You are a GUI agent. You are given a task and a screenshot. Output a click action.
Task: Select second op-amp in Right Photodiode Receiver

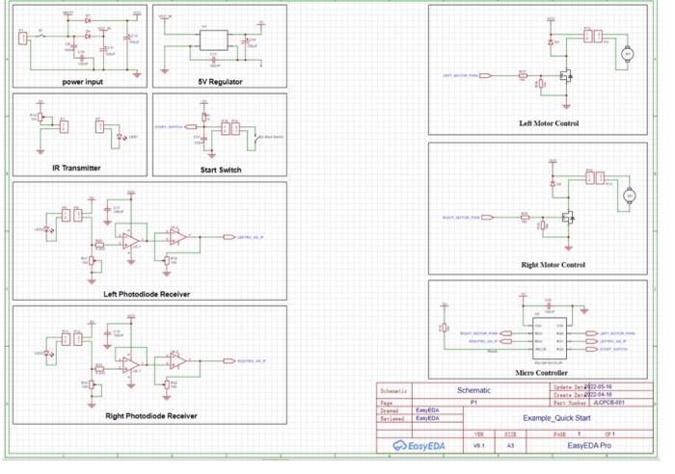(x=177, y=361)
